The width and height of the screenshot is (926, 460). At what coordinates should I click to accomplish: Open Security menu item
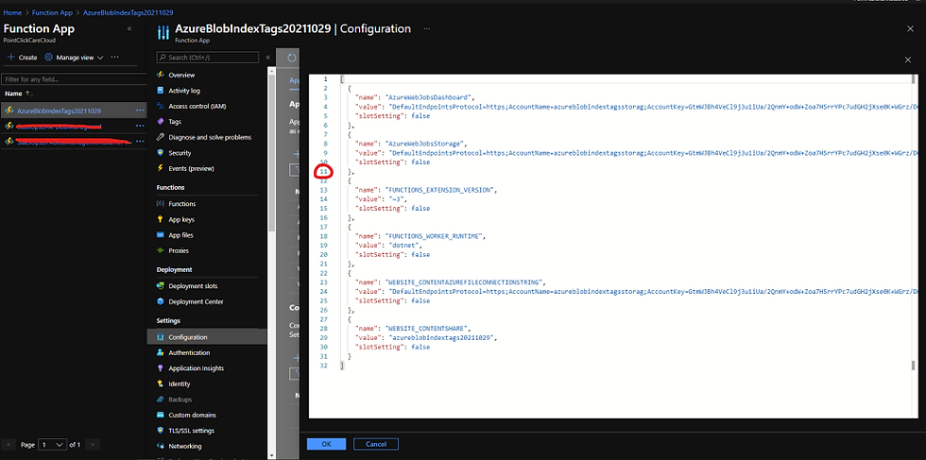(x=180, y=153)
